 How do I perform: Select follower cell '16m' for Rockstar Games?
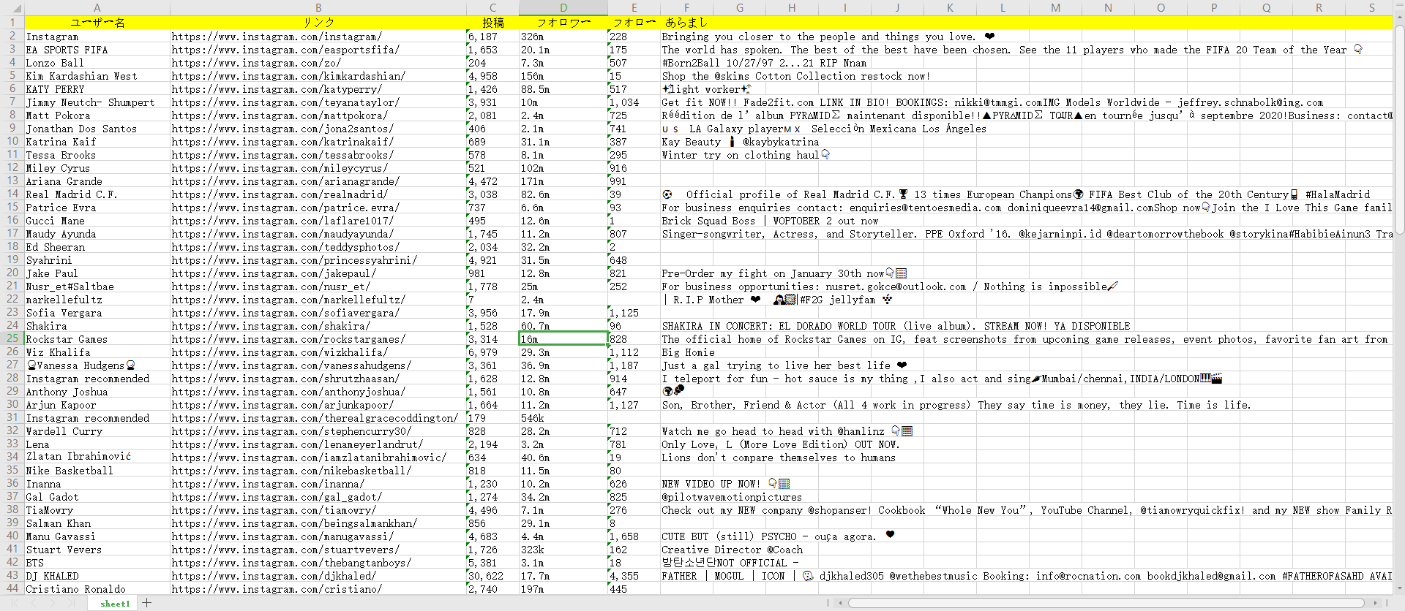point(563,338)
